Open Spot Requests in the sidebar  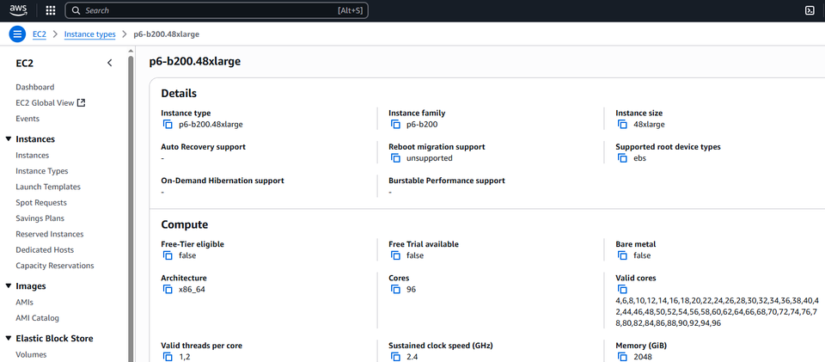41,203
